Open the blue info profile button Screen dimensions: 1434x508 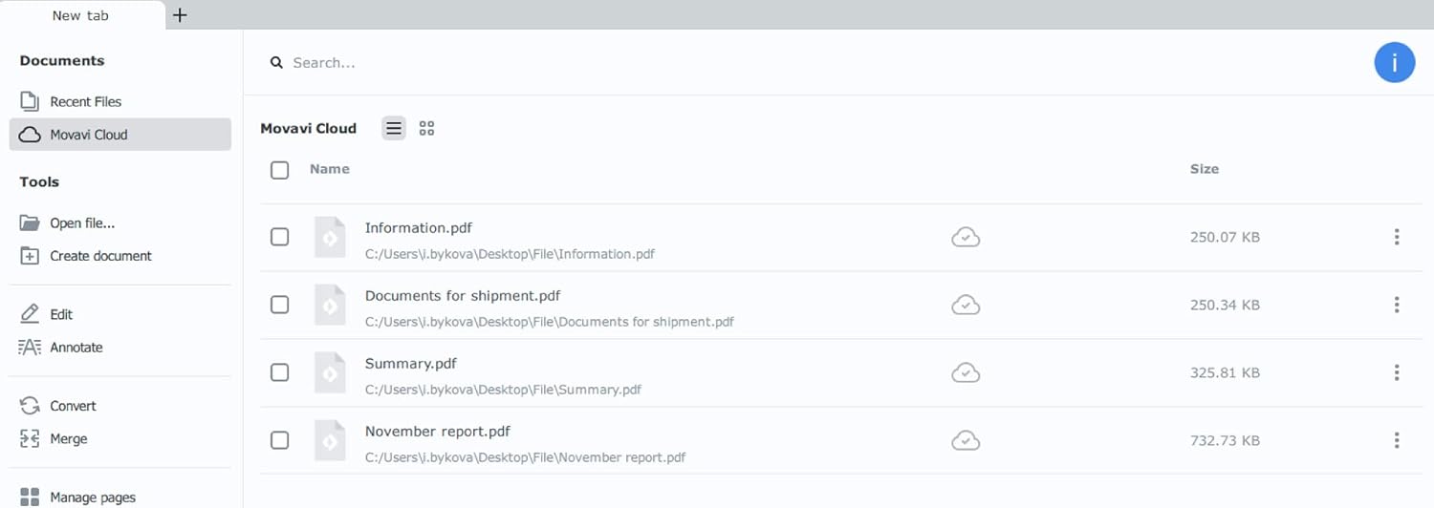[1395, 63]
